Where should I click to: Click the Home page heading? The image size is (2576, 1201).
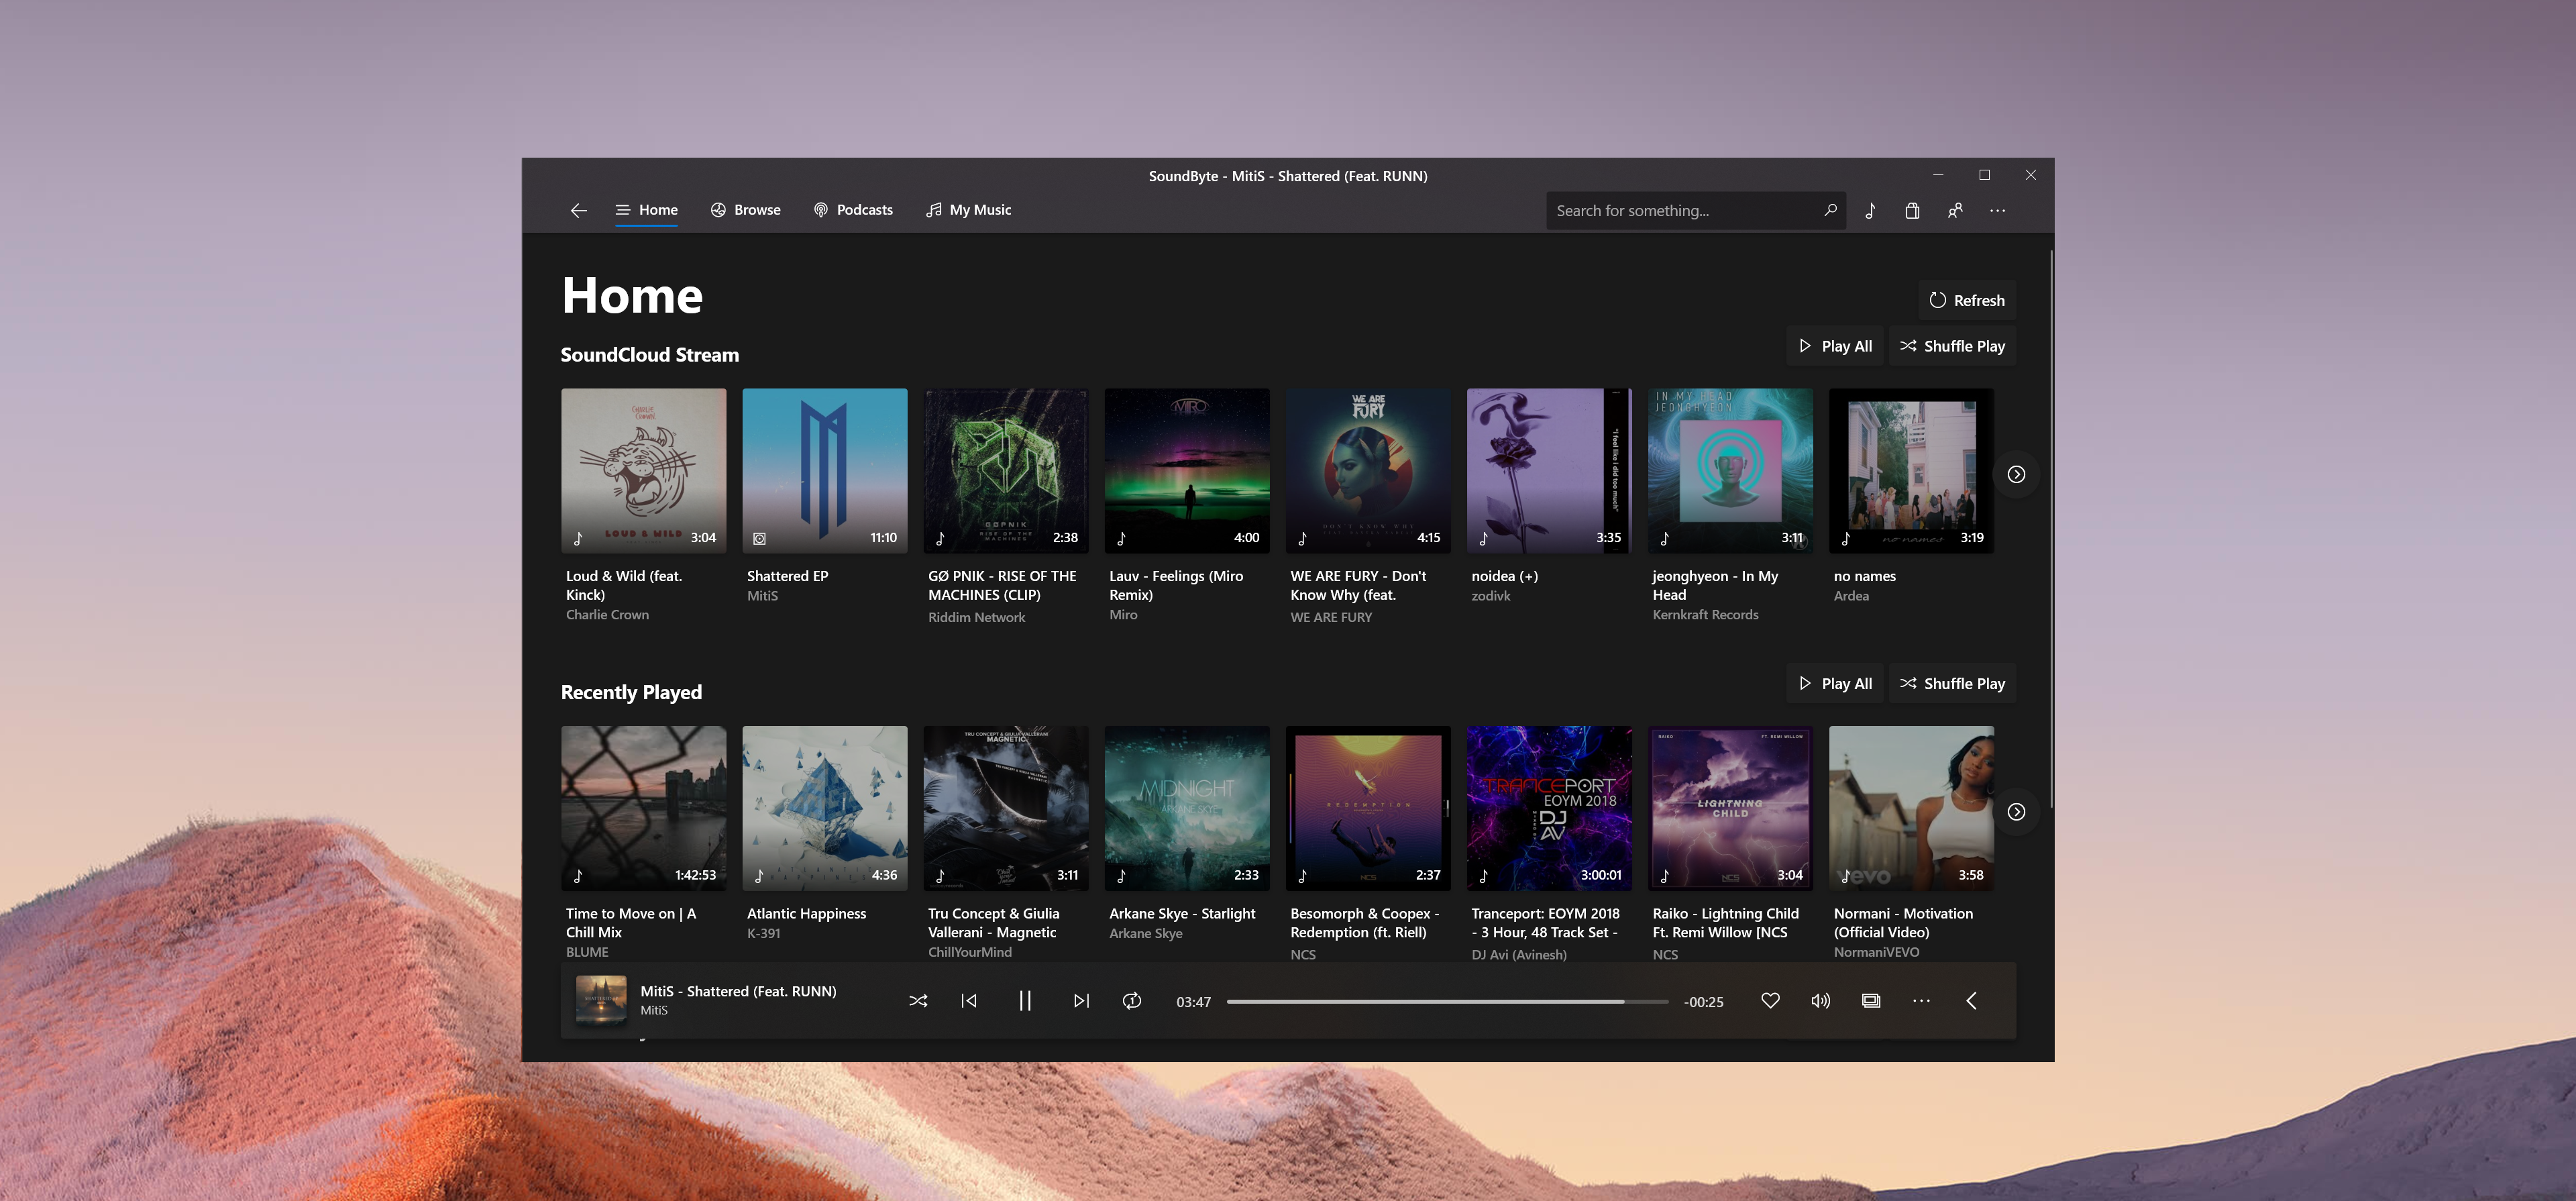[x=632, y=296]
